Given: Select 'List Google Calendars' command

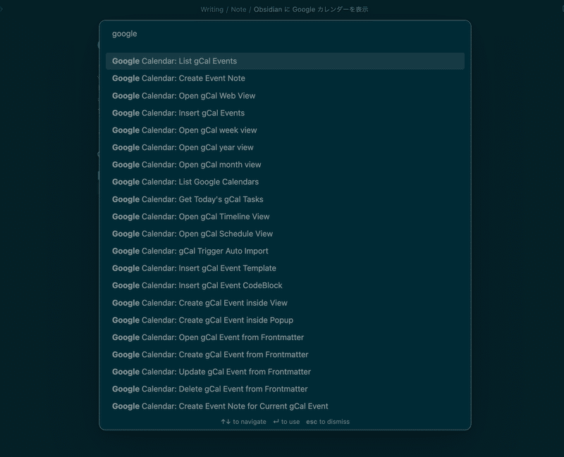Looking at the screenshot, I should pyautogui.click(x=285, y=182).
